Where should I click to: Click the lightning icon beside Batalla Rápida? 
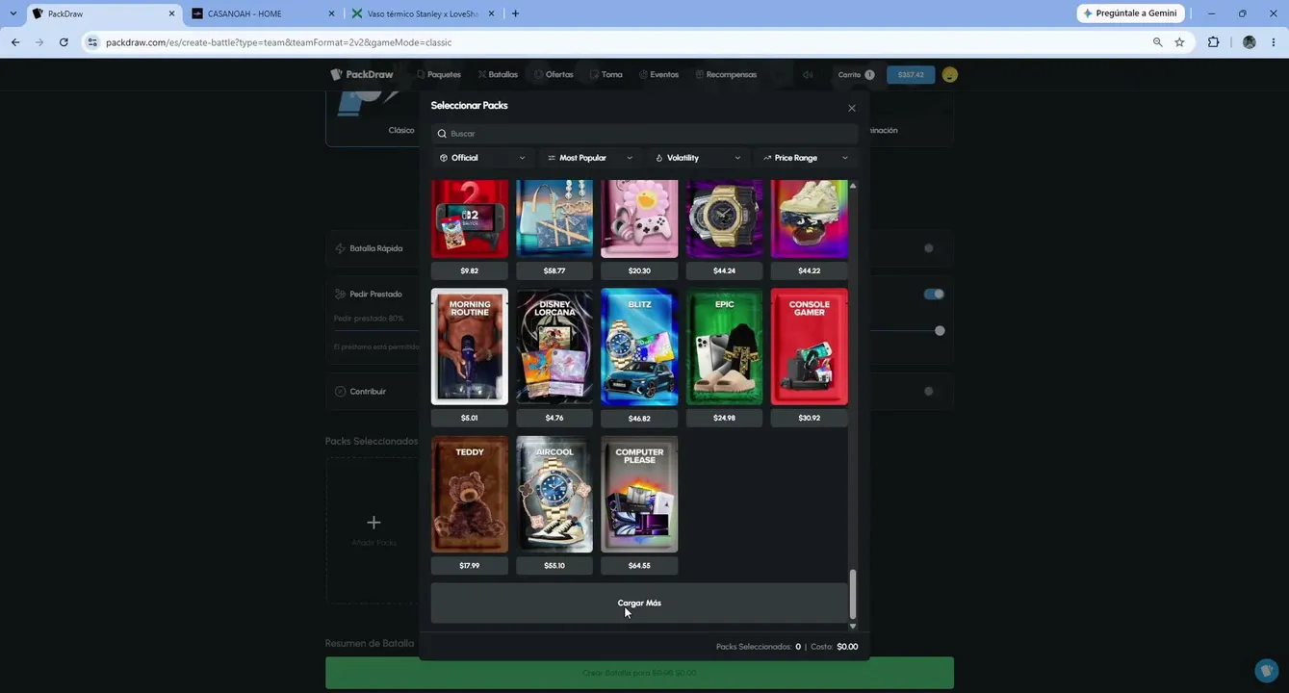[340, 248]
